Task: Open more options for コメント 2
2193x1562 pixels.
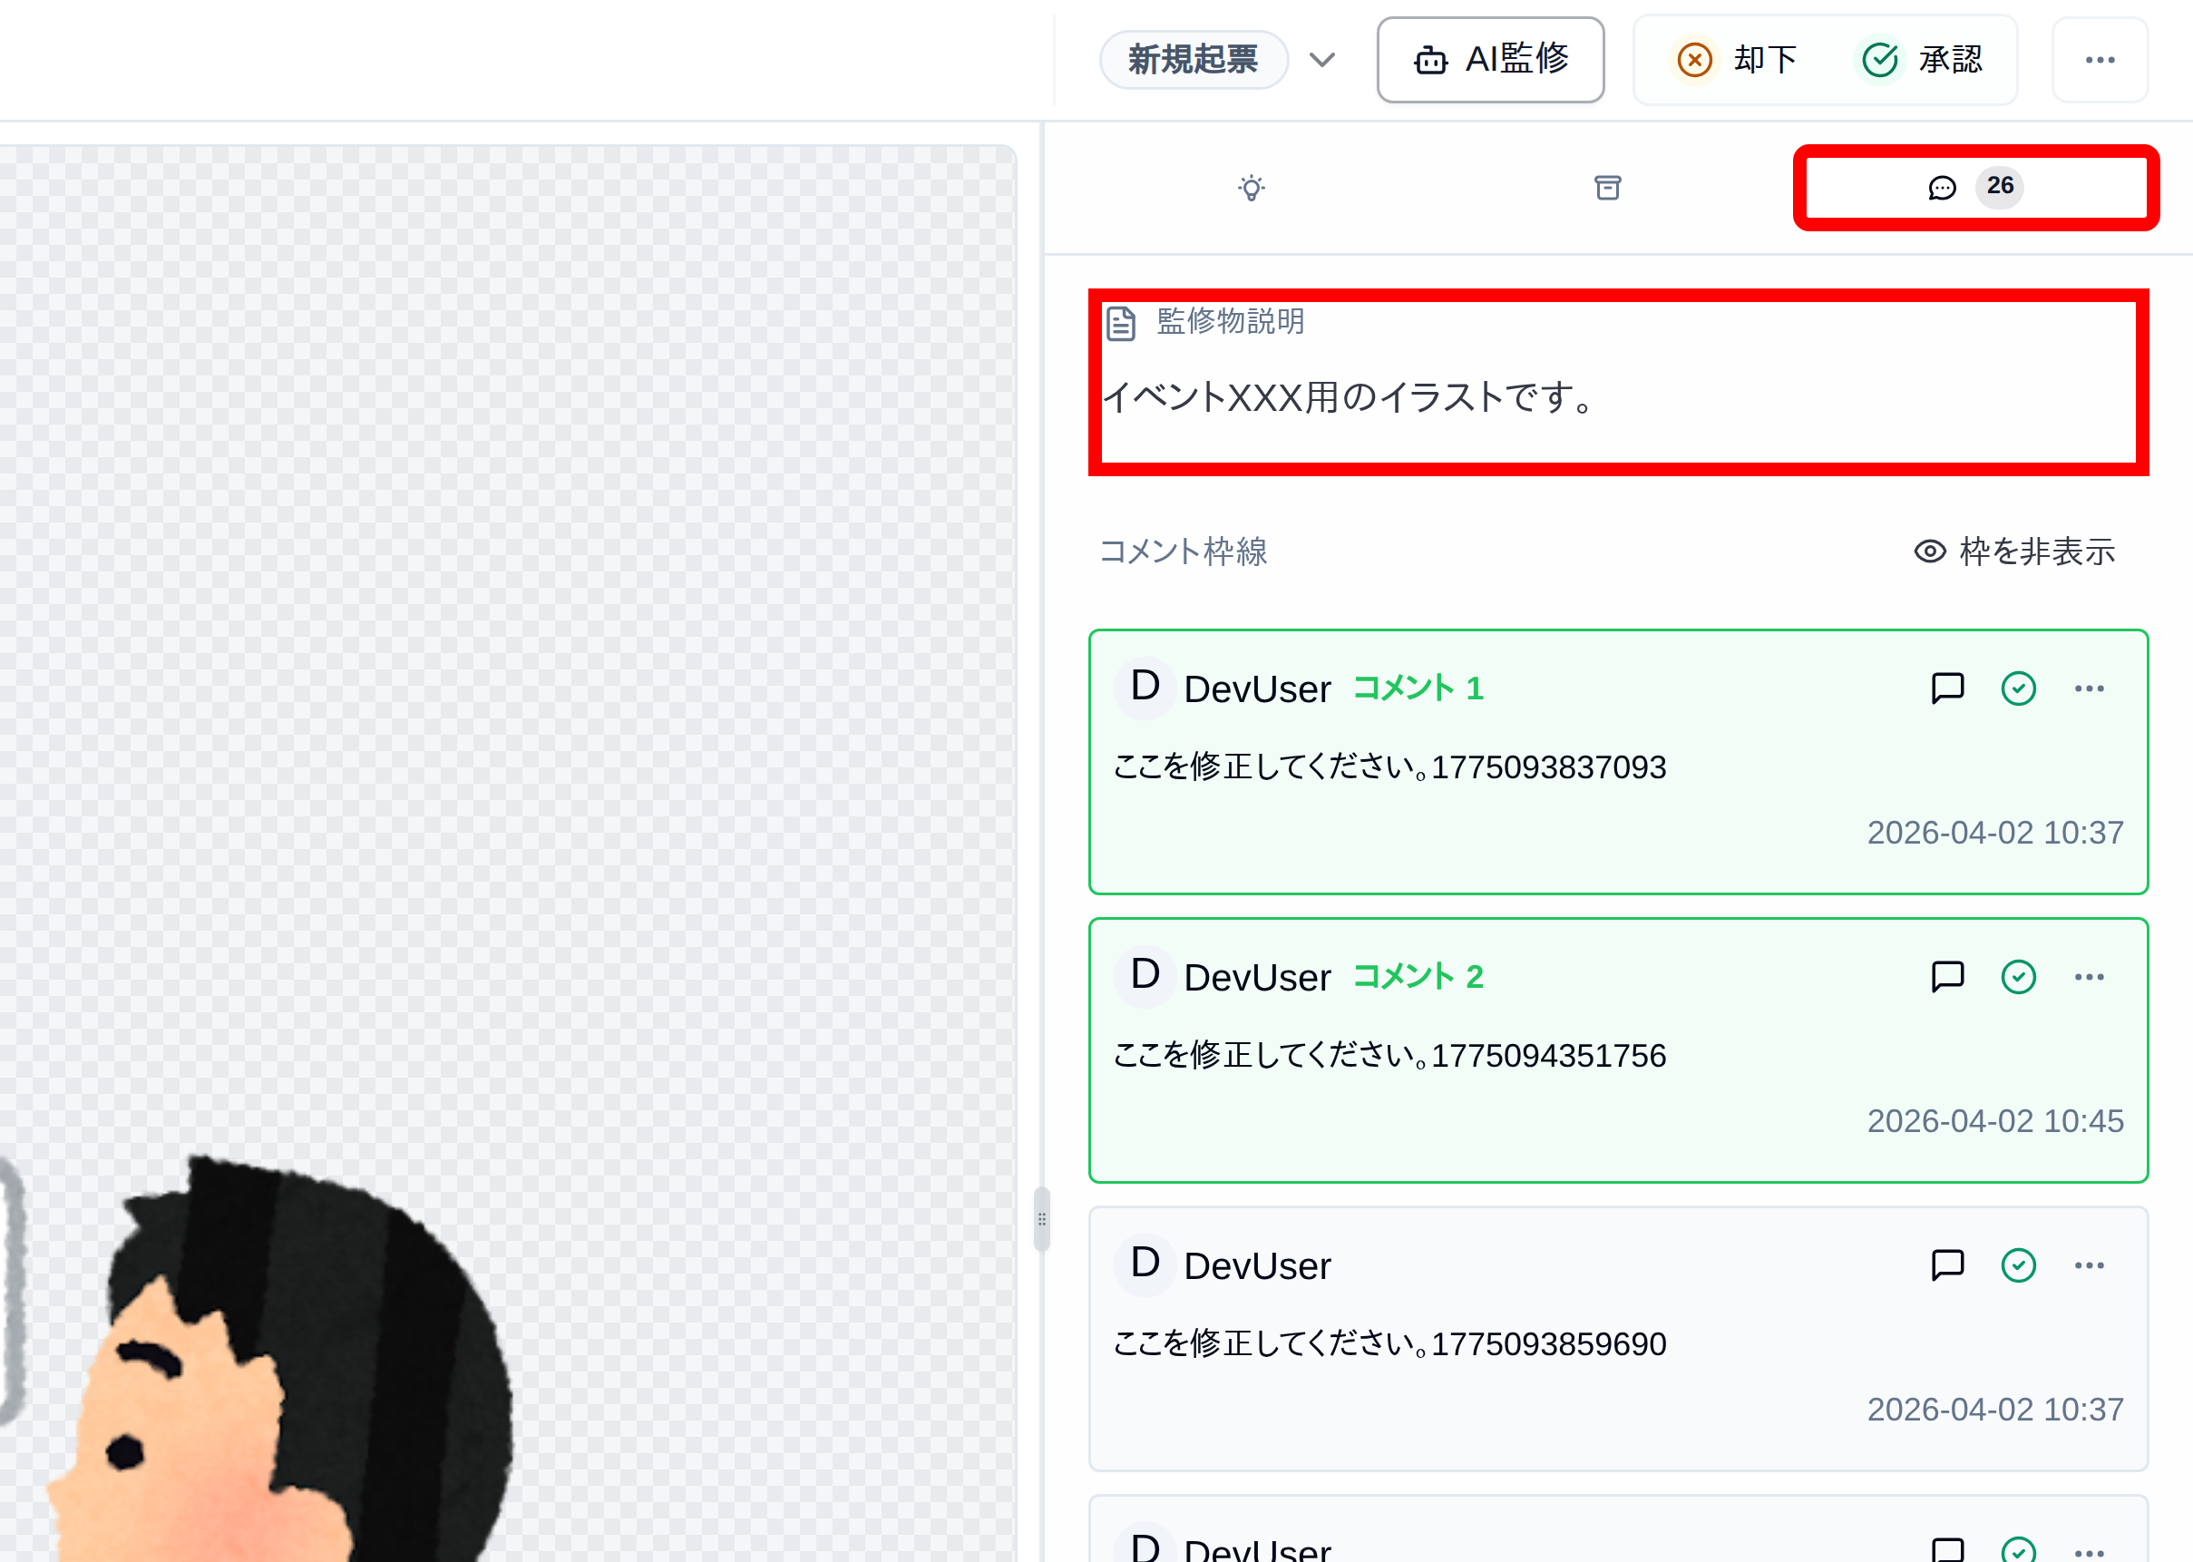Action: coord(2090,977)
